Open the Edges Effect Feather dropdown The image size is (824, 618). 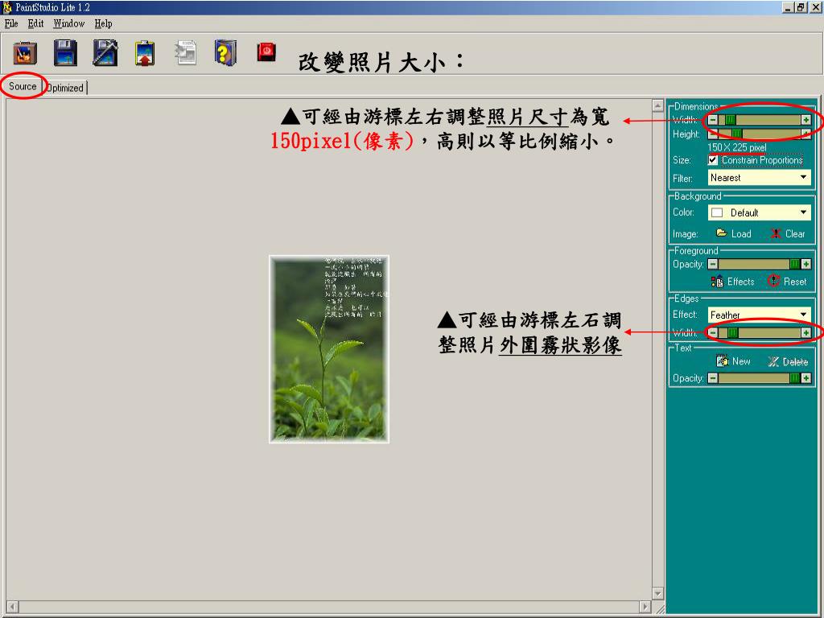(760, 315)
